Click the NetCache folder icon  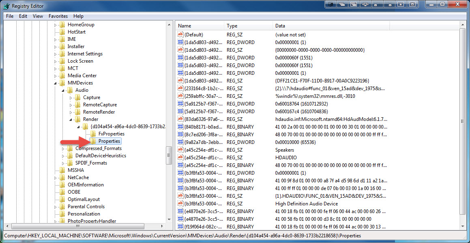(62, 177)
